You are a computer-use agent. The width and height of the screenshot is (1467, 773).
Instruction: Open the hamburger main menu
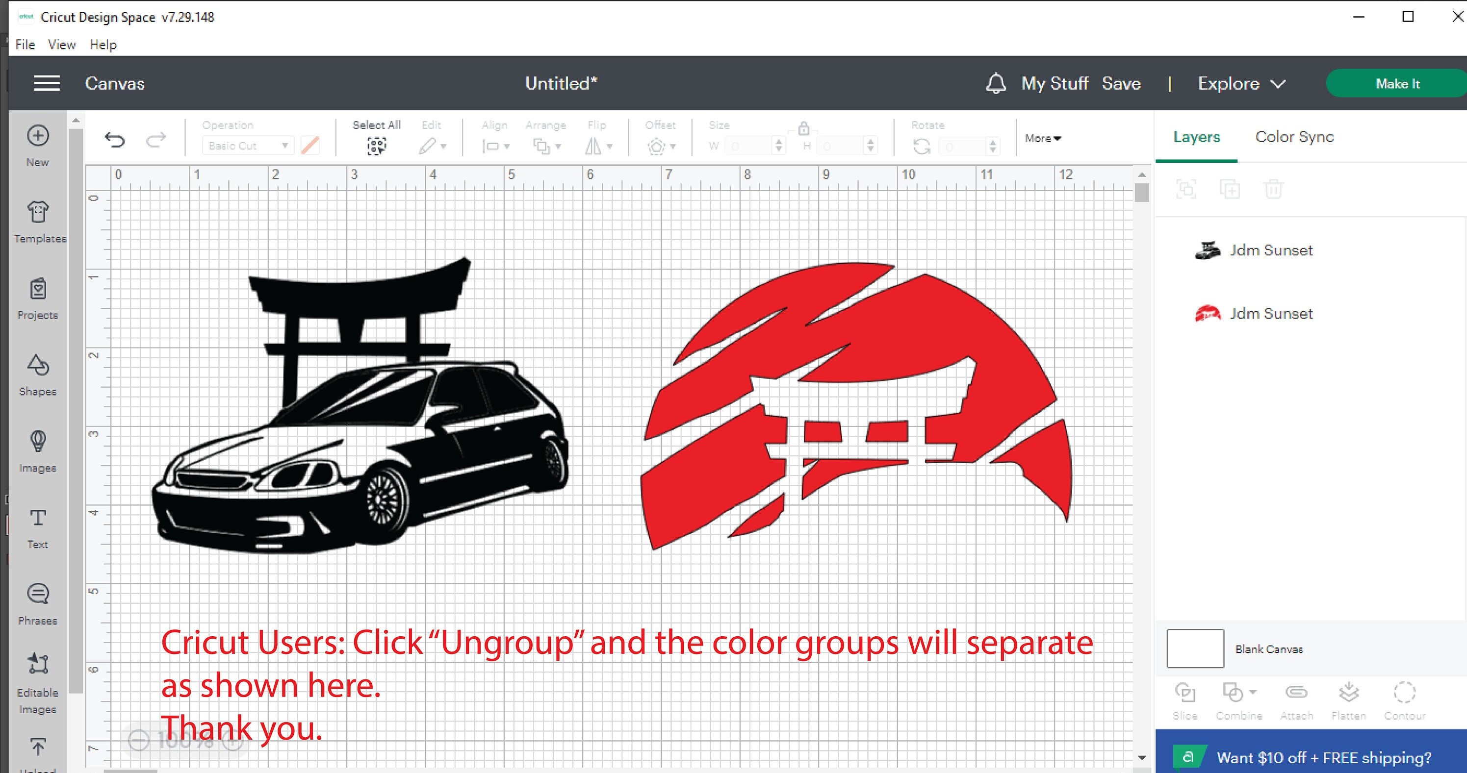point(46,83)
